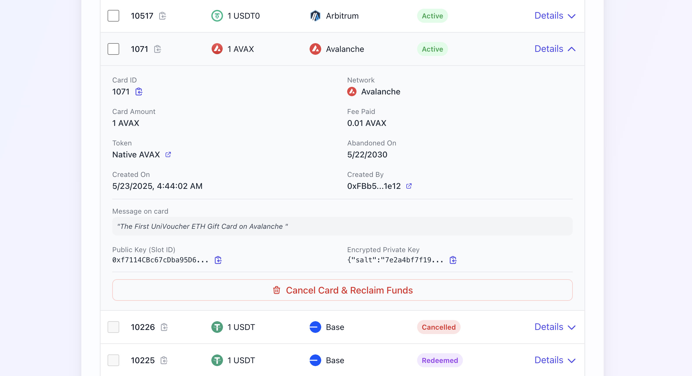The height and width of the screenshot is (376, 692).
Task: Click 'Native AVAX' token text
Action: (x=136, y=154)
